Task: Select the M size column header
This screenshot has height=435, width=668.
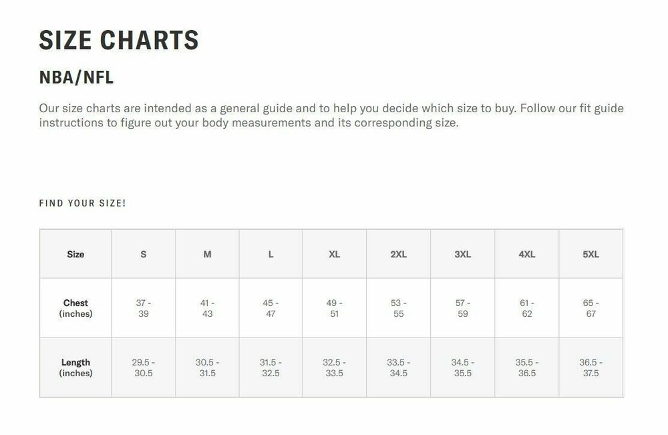Action: tap(207, 255)
